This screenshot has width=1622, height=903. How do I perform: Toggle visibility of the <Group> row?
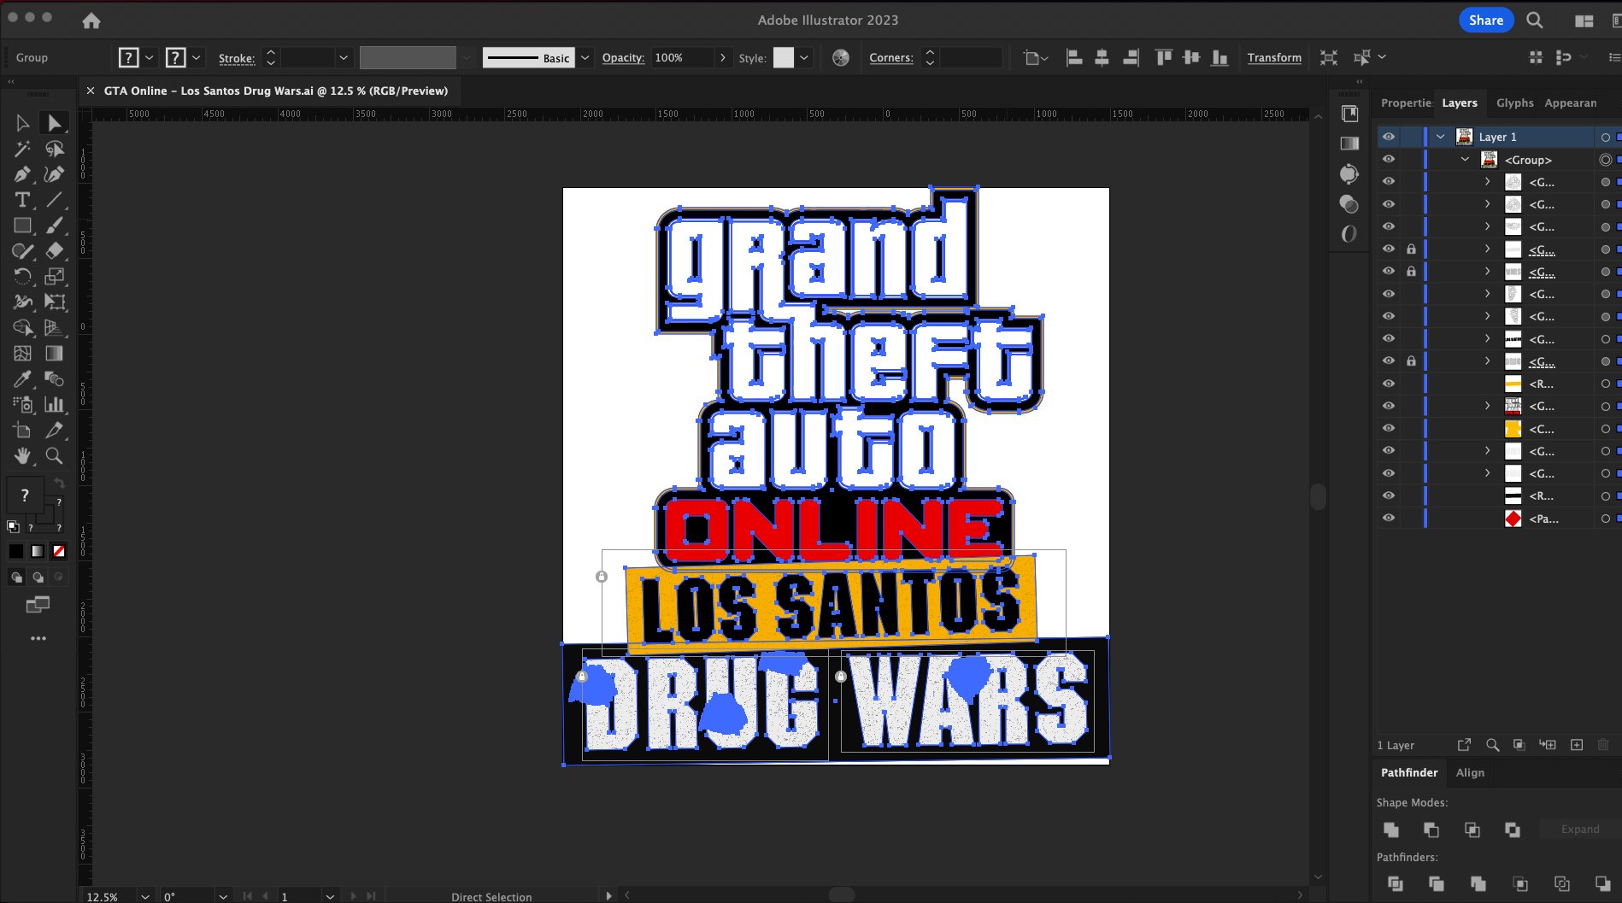1389,160
